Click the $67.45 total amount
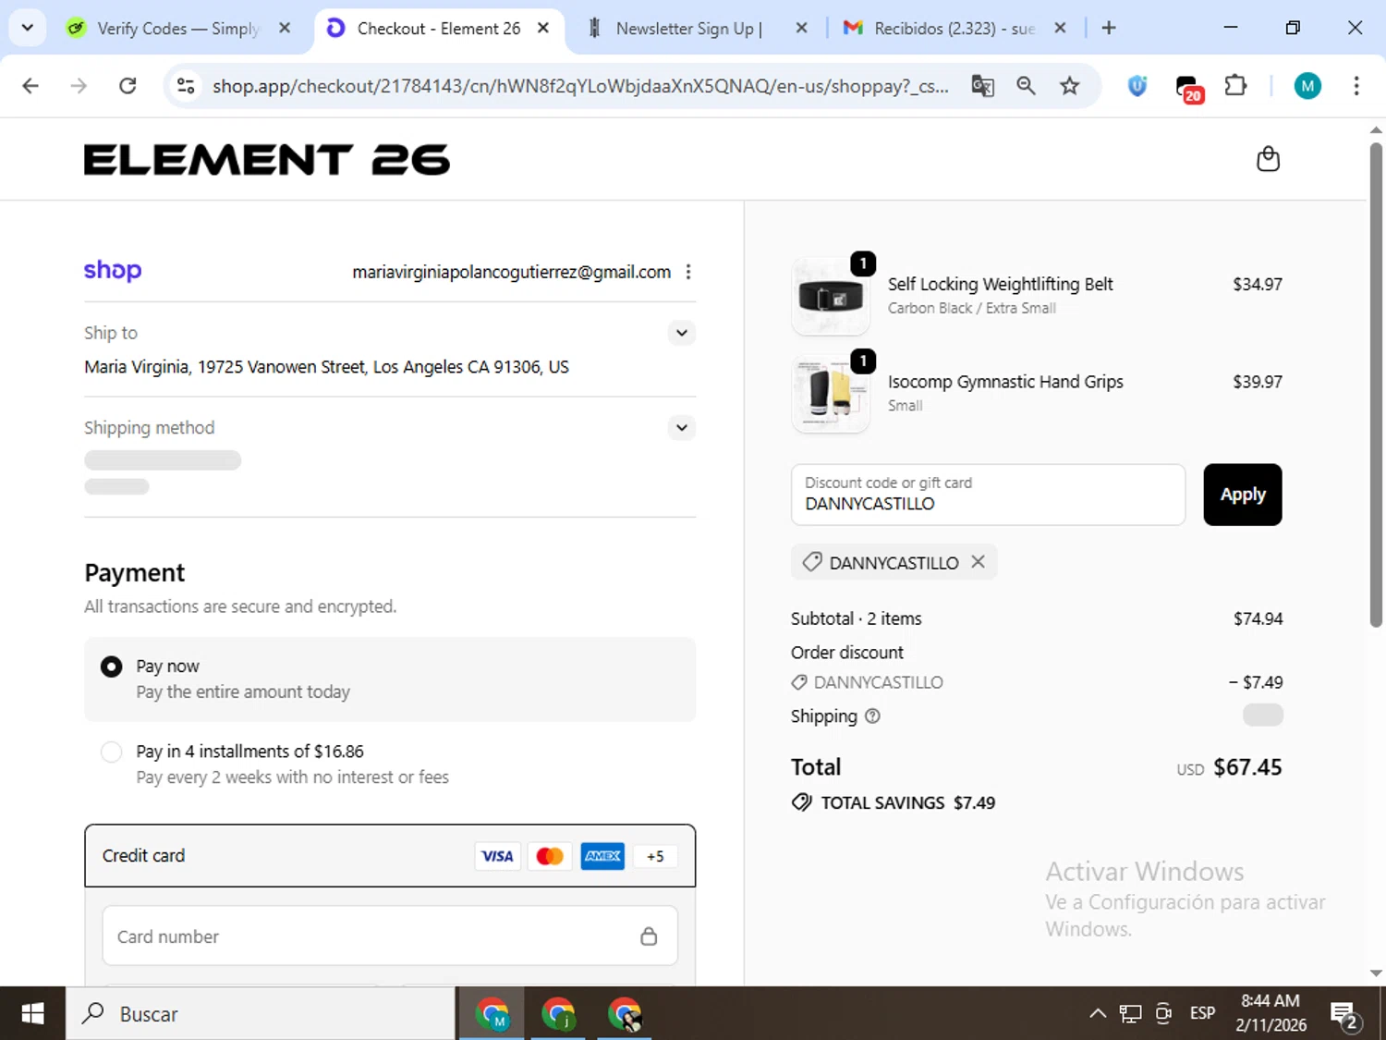 (1246, 767)
